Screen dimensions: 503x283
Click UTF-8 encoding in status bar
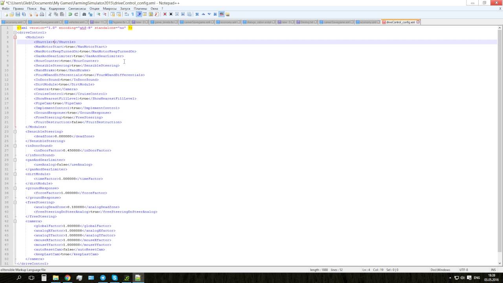point(464,270)
